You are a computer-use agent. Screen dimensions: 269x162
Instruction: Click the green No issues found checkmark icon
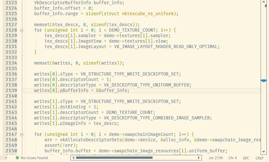[x=17, y=158]
